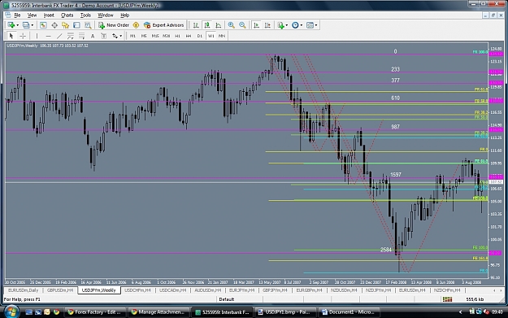This screenshot has width=508, height=318.
Task: Toggle the Terminal panel
Action: pyautogui.click(x=76, y=25)
